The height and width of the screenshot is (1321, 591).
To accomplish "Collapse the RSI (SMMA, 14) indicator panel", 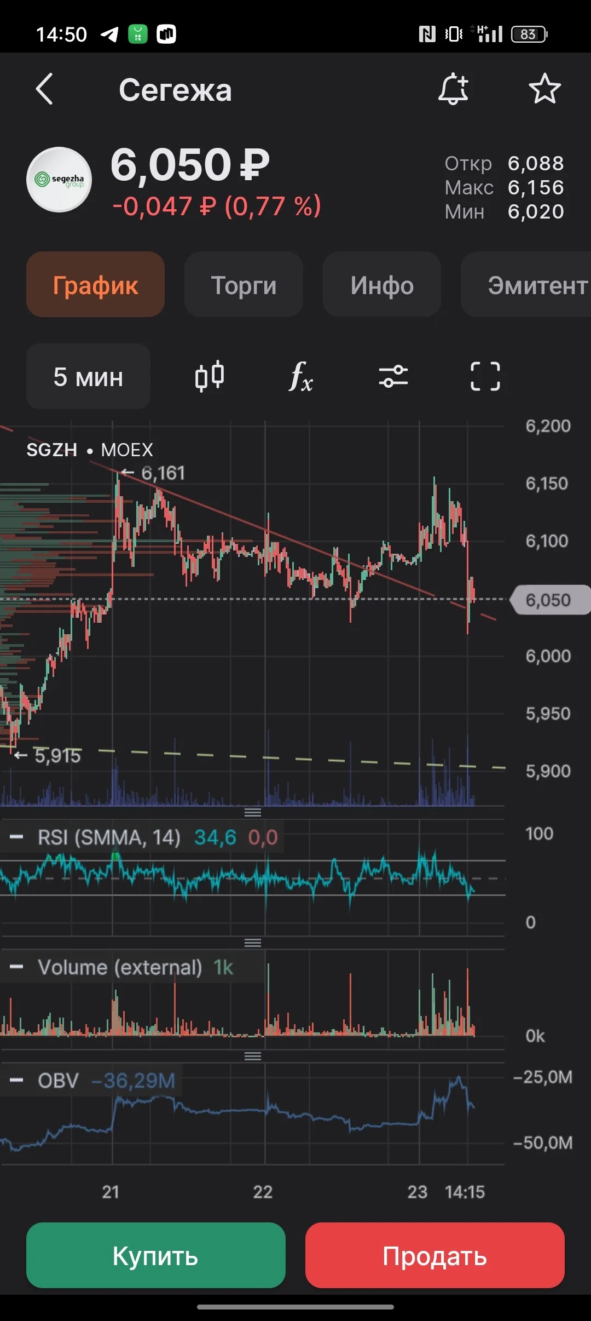I will click(16, 837).
